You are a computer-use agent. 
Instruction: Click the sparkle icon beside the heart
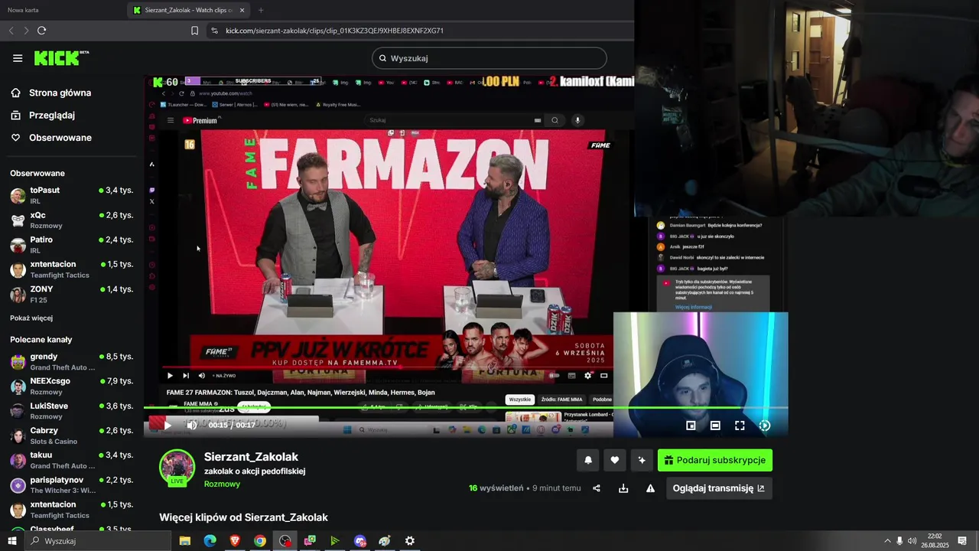click(x=641, y=460)
